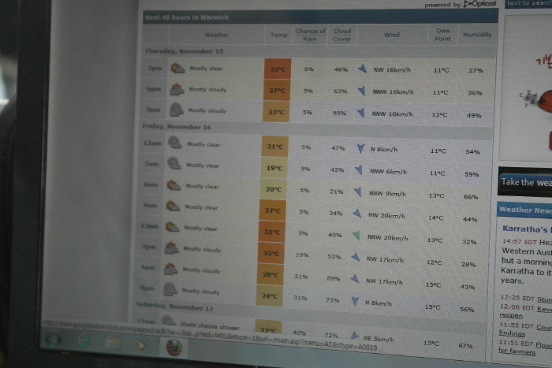This screenshot has height=368, width=552.
Task: Click Thursday 3pm mostly clear weather icon
Action: click(x=177, y=69)
